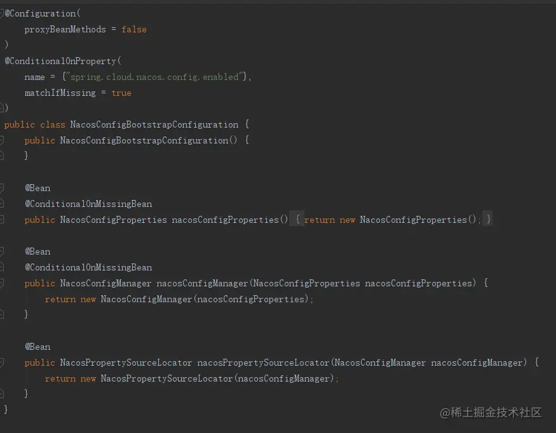Image resolution: width=556 pixels, height=433 pixels.
Task: Click 'return' keyword in the folded nacosConfigProperties body
Action: tap(319, 220)
